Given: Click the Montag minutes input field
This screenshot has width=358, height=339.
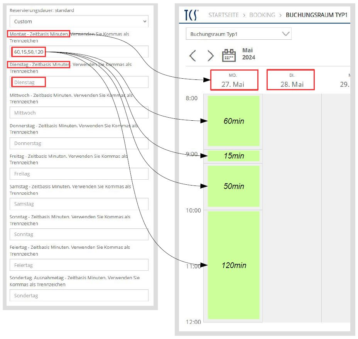Looking at the screenshot, I should [79, 52].
